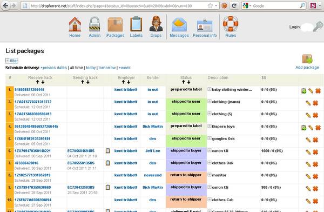Screen dimensions: 324x212
Task: Expand description of canon t2i
Action: click(x=210, y=187)
